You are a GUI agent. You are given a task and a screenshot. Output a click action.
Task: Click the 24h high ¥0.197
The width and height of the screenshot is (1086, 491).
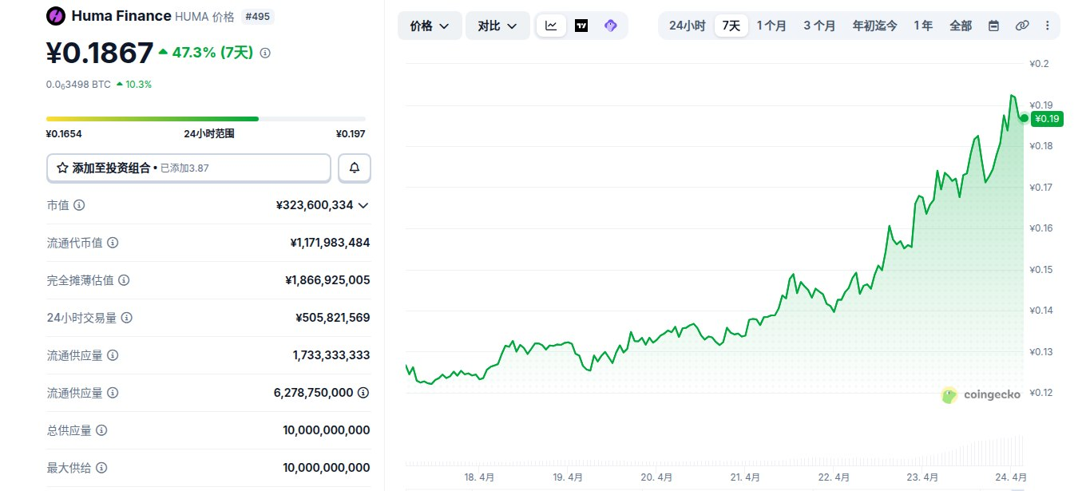[351, 134]
